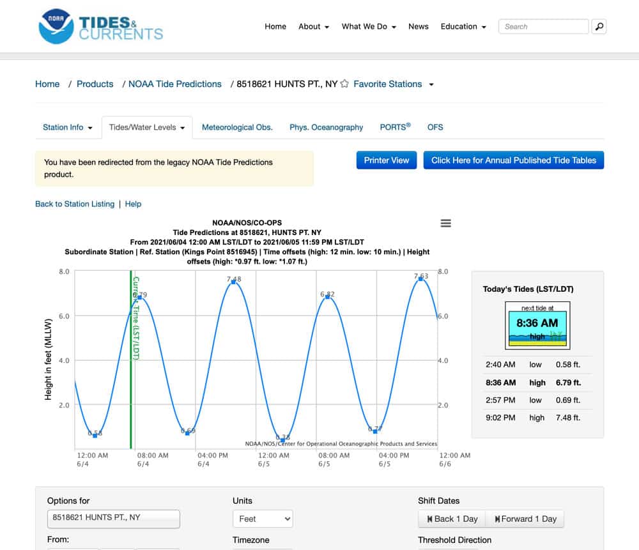Expand the Tides/Water Levels tab dropdown

coord(147,128)
